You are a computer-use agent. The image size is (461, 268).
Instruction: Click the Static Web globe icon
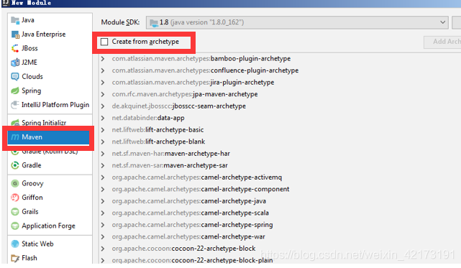pos(15,244)
